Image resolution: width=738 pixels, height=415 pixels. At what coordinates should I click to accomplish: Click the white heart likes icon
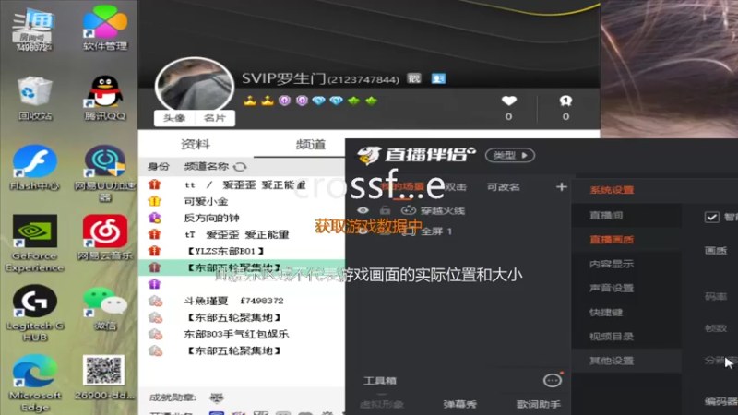click(x=509, y=101)
